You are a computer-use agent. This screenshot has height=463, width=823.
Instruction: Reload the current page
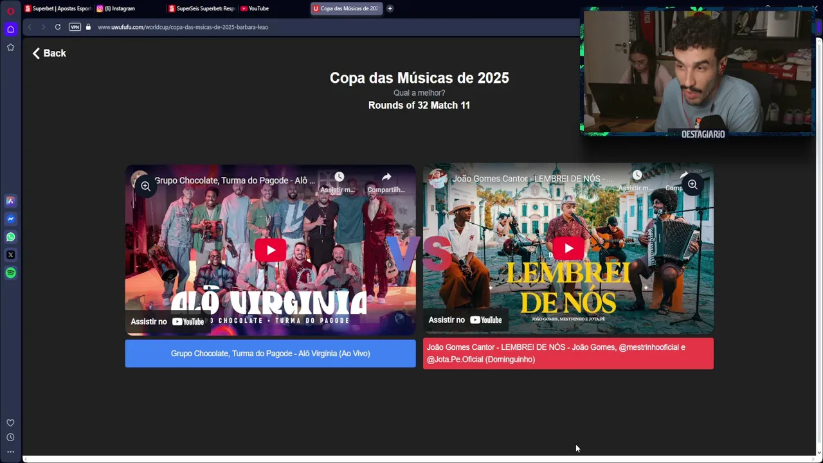coord(58,27)
